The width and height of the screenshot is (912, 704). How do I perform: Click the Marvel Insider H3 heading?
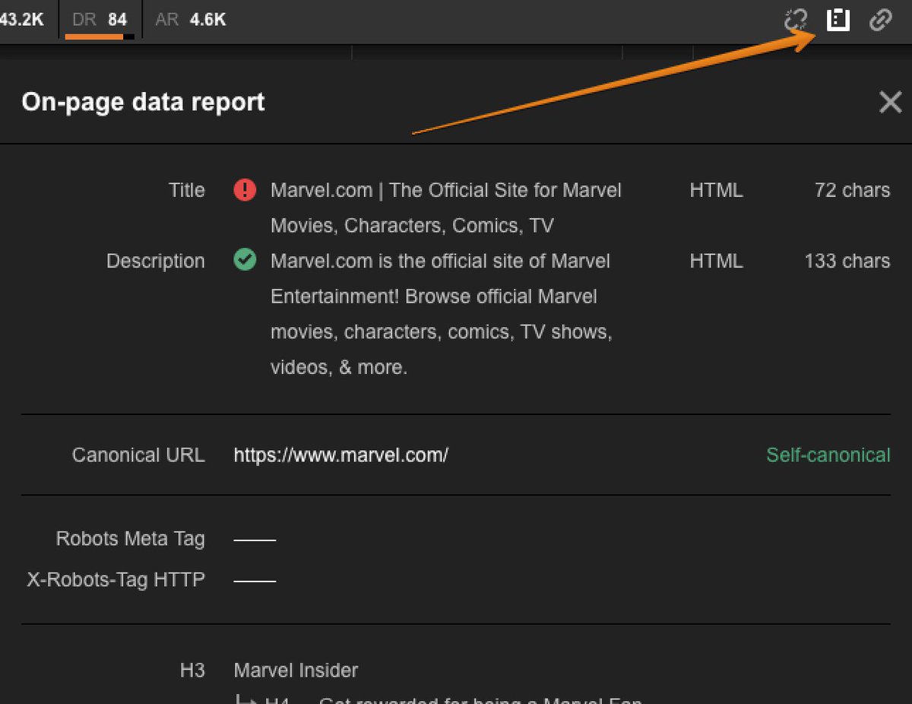[x=296, y=670]
